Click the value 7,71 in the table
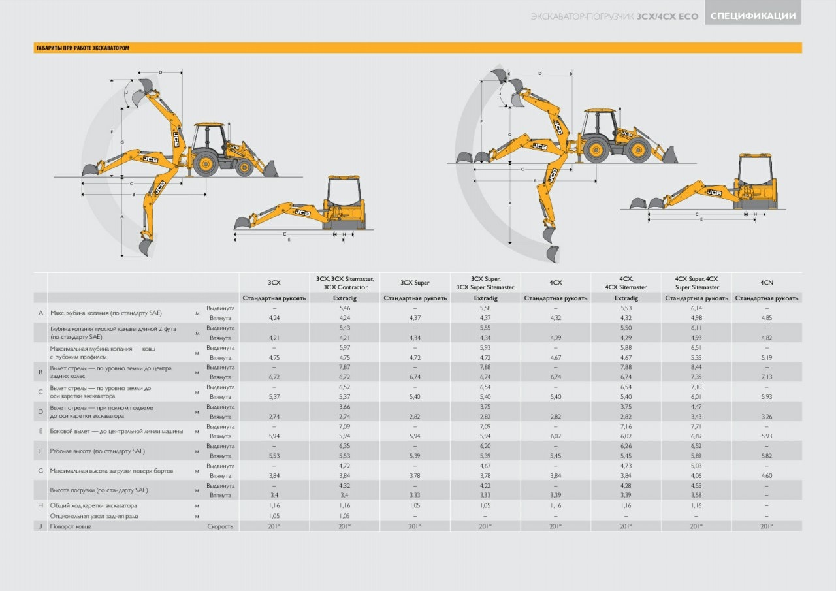 pos(696,426)
